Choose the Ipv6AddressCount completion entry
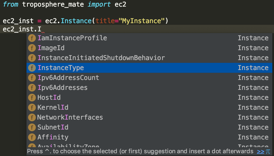This screenshot has height=156, width=274. pyautogui.click(x=68, y=78)
